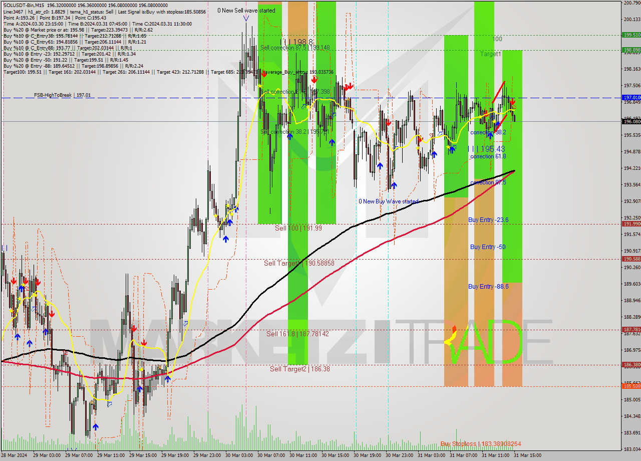Click the yellow-red arrow icon in orange zone
Image resolution: width=641 pixels, height=461 pixels.
click(x=451, y=337)
